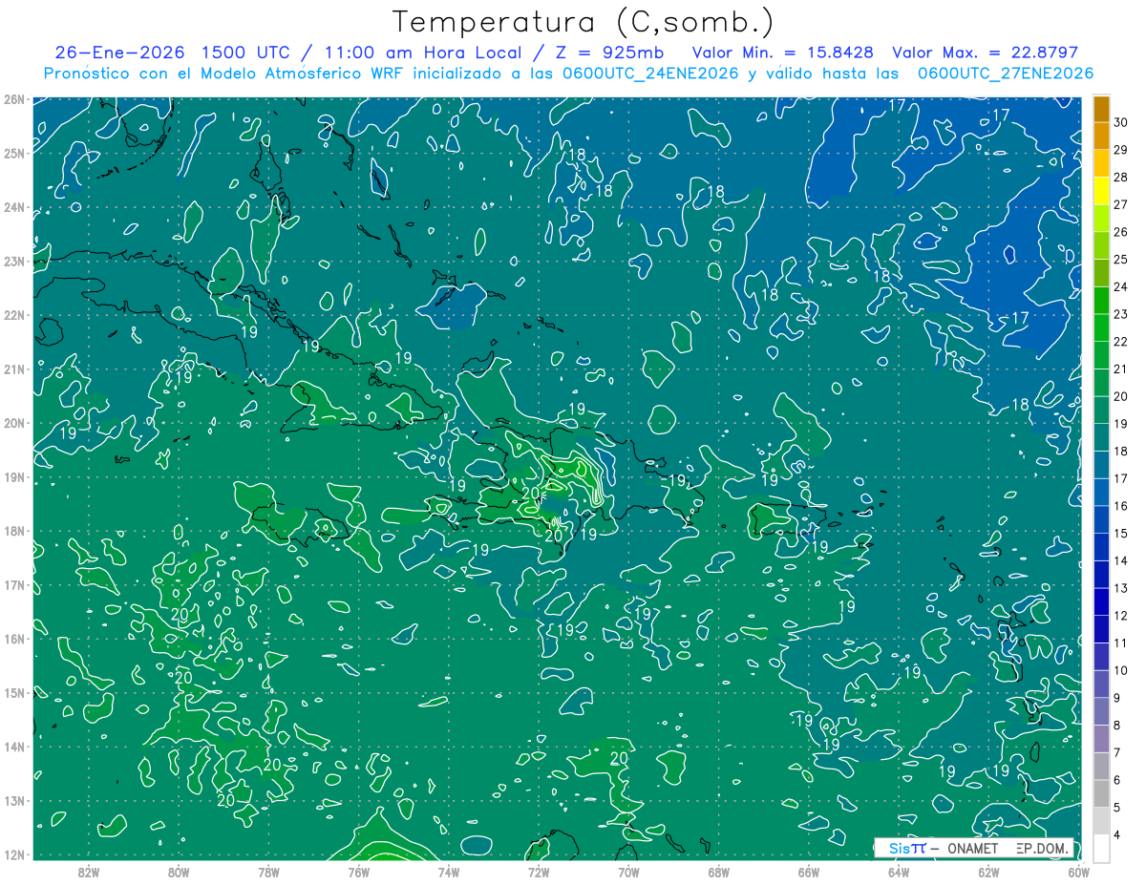Viewport: 1146px width, 885px height.
Task: Click the "10" label on the color scale
Action: (1120, 670)
